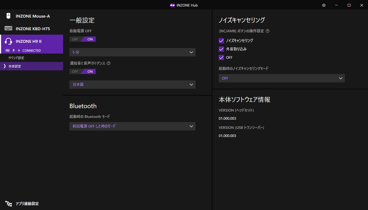Screen dimensions: 368x210
Task: Maximize the INZONE Hub window
Action: tap(349, 5)
